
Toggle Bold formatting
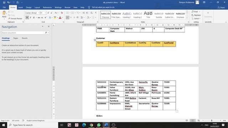coord(27,17)
